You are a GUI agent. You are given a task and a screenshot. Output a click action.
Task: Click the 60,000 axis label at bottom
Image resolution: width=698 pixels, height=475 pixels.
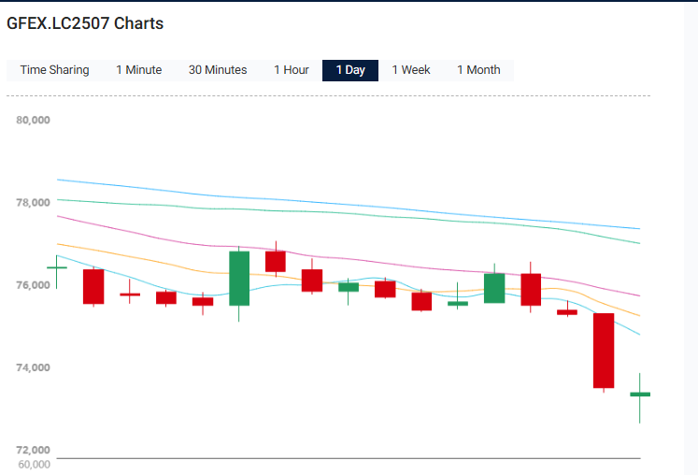[x=34, y=464]
